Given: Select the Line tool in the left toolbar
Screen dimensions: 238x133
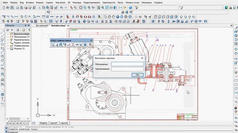Looking at the screenshot, I should coord(2,32).
